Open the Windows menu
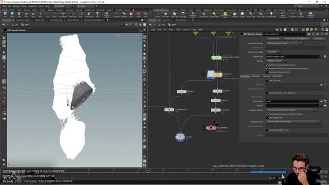 point(33,6)
